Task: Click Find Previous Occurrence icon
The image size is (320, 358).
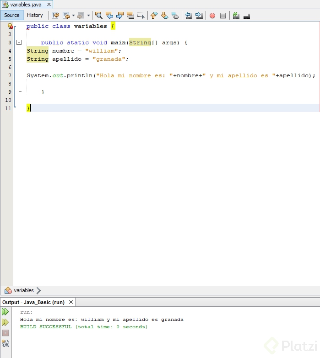Action: [109, 15]
